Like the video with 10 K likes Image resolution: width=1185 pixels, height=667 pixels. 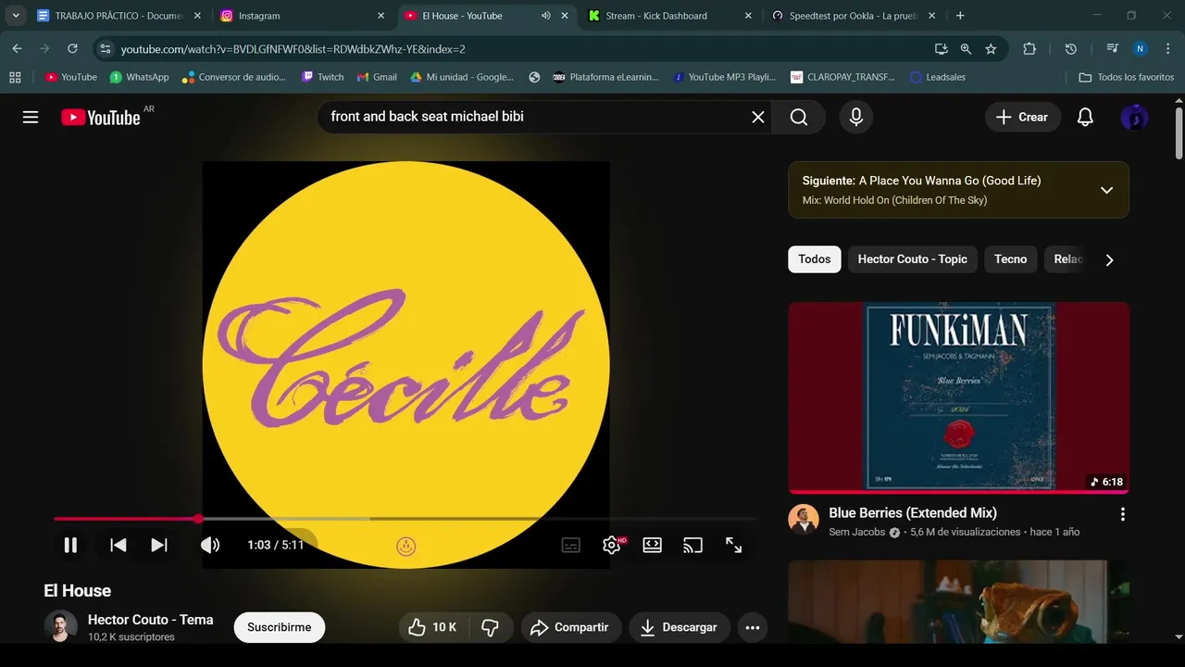(433, 627)
